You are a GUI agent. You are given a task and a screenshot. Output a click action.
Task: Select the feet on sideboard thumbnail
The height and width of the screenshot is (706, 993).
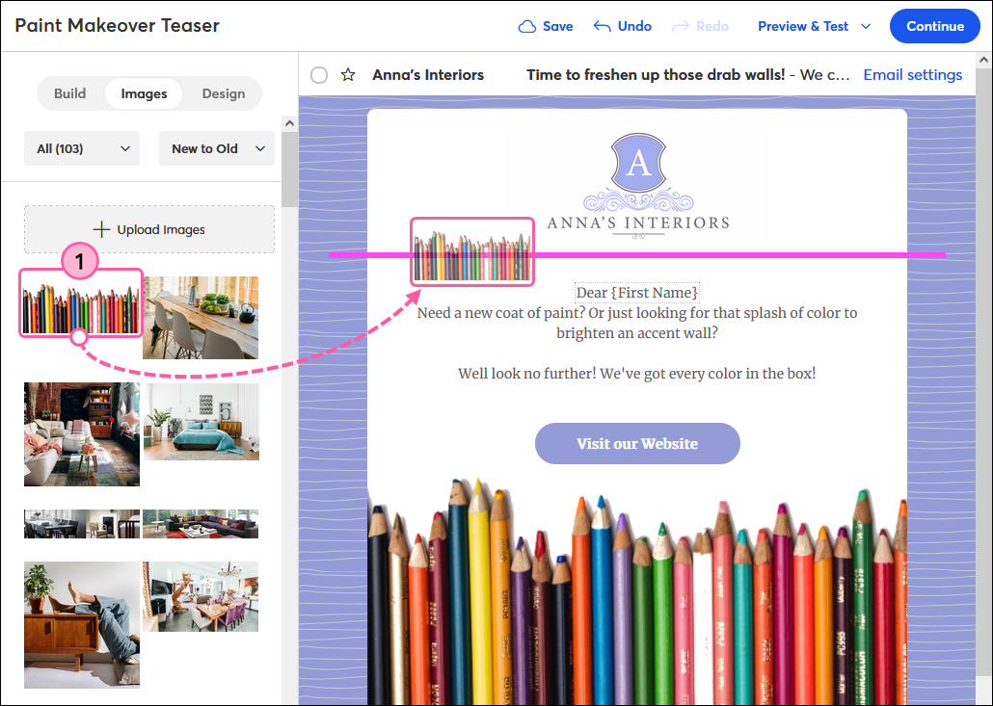(x=82, y=624)
